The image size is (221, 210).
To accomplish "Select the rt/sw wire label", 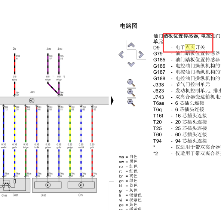I will coord(15,80).
